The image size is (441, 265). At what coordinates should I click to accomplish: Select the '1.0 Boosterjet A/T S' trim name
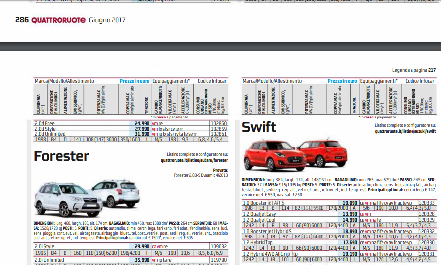(264, 203)
